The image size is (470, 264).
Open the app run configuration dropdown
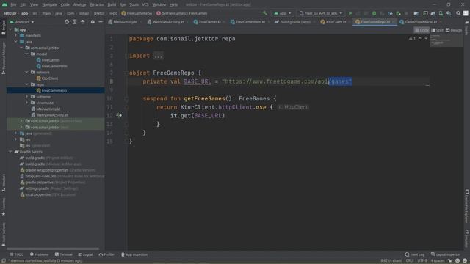click(282, 13)
